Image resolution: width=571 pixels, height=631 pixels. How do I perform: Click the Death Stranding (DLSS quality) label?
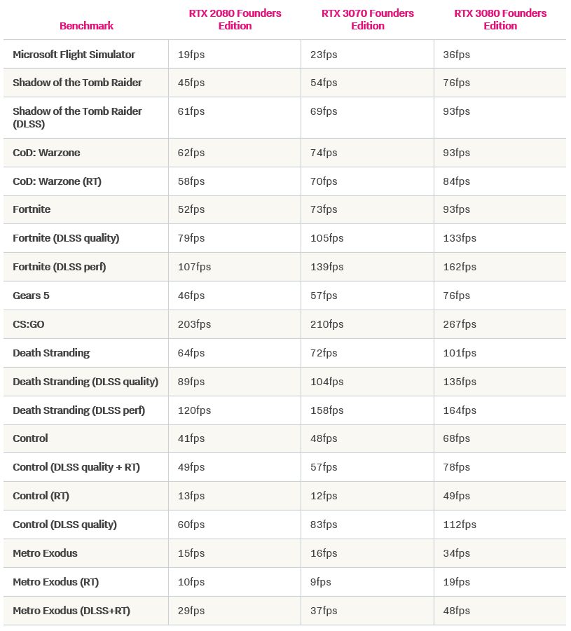tap(85, 382)
